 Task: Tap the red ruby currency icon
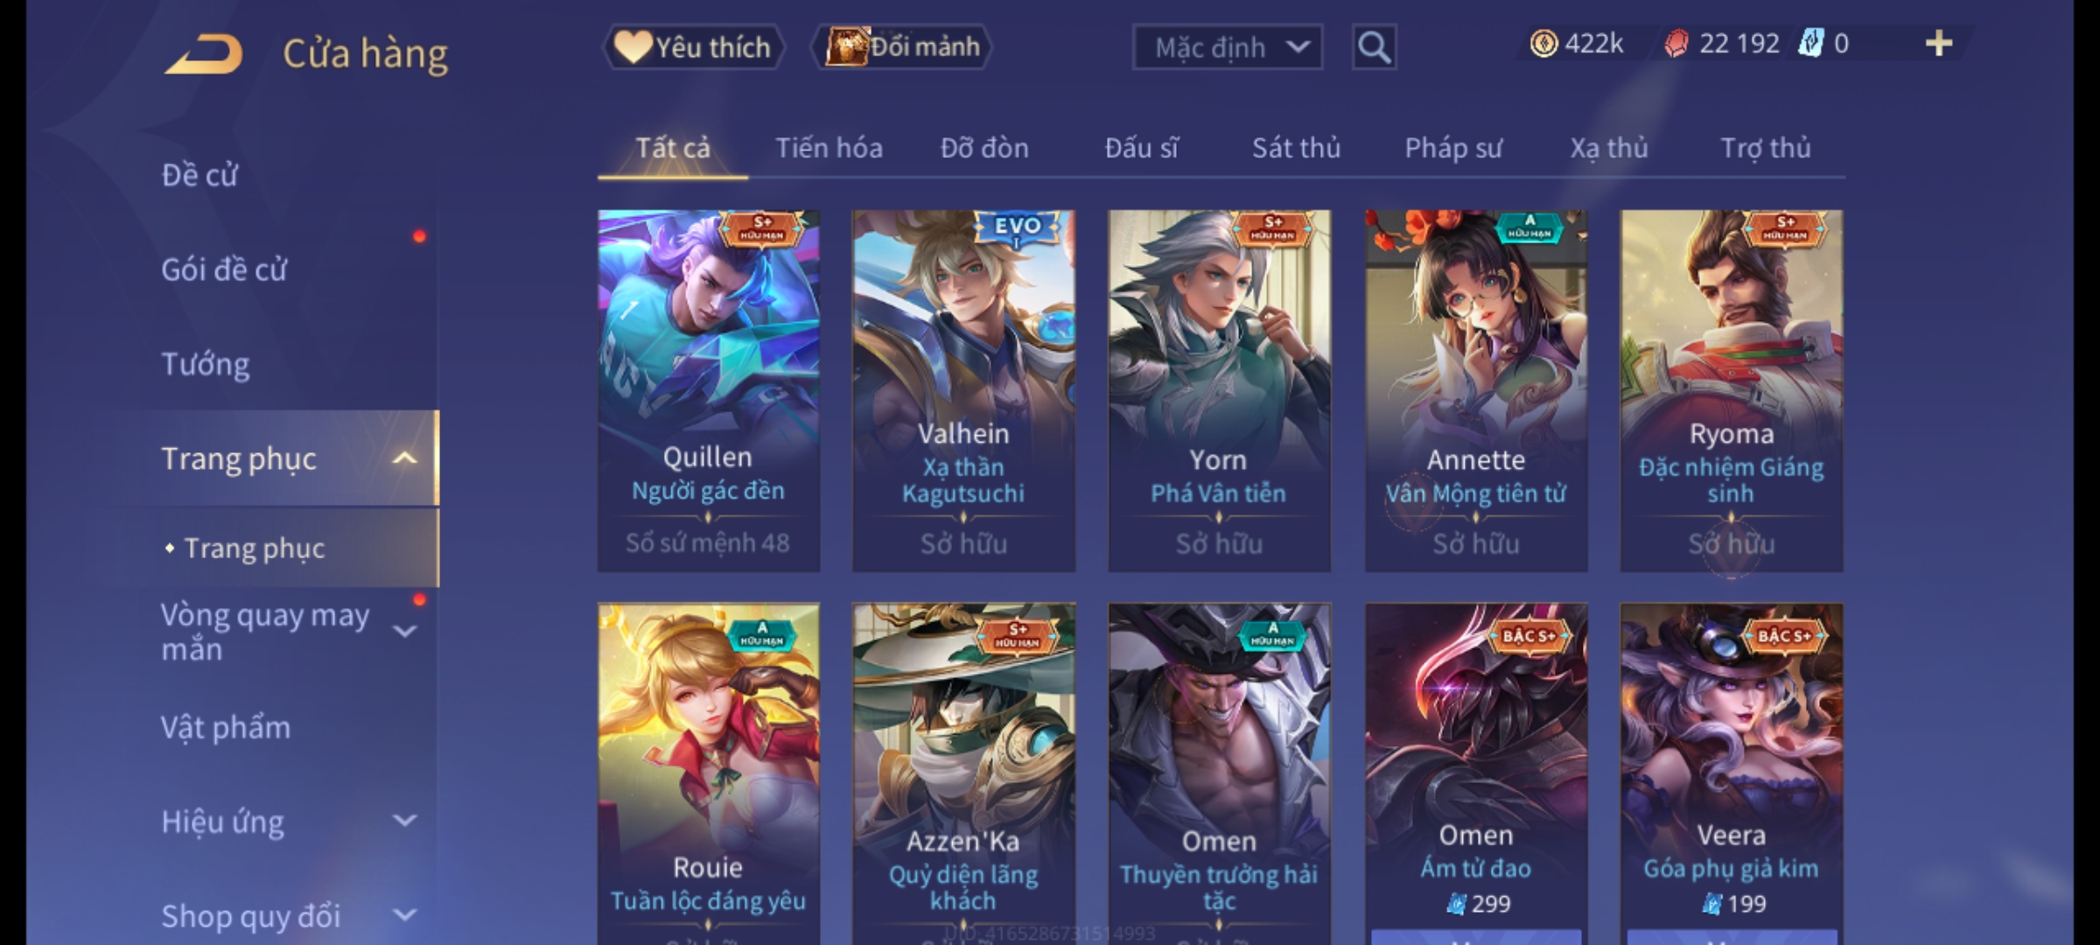1676,44
